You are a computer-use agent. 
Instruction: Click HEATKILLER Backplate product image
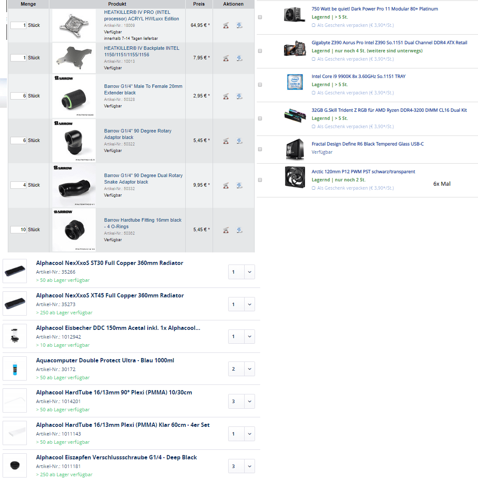click(74, 58)
